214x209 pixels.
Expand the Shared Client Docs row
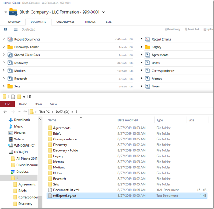tap(4, 55)
